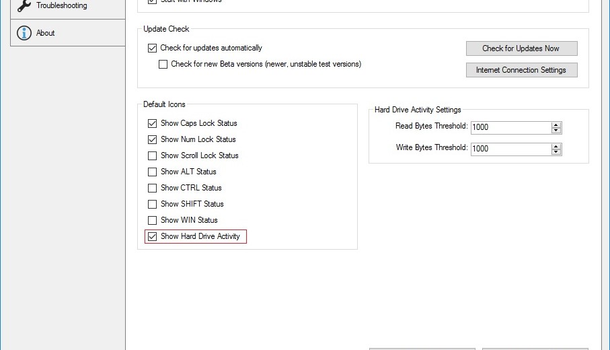
Task: Toggle Check for updates automatically
Action: [152, 48]
